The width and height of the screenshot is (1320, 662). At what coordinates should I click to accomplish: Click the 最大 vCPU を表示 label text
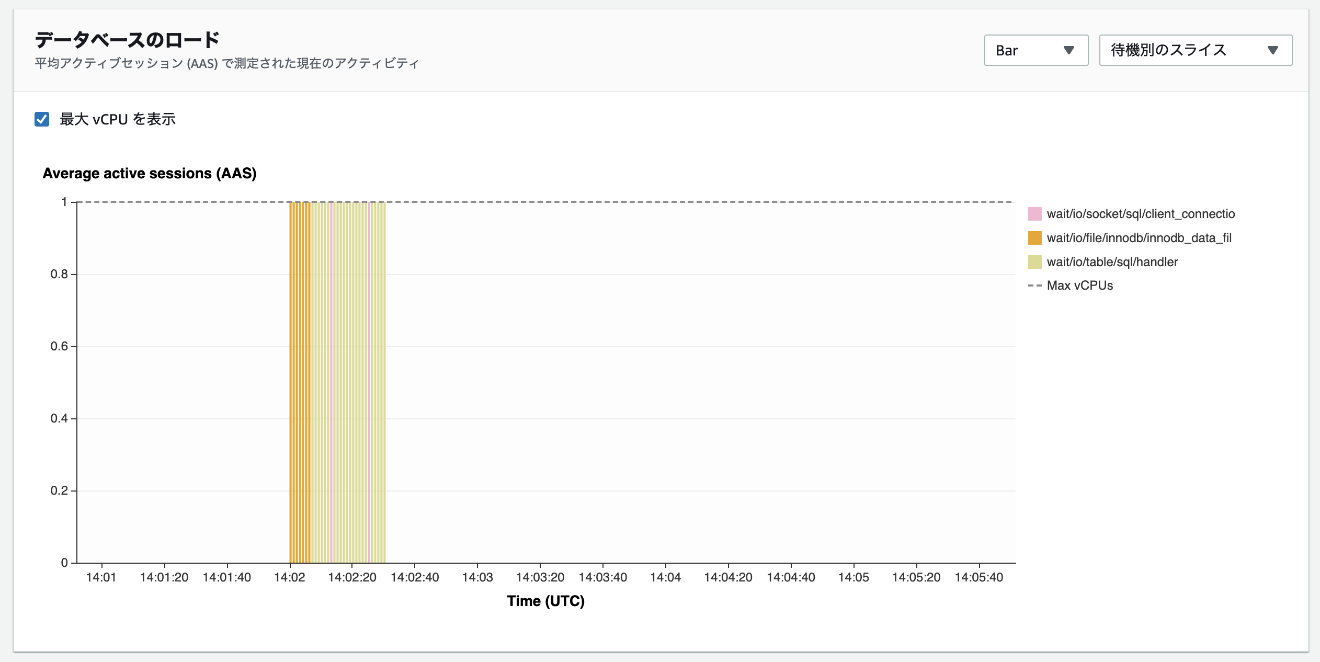pos(117,119)
